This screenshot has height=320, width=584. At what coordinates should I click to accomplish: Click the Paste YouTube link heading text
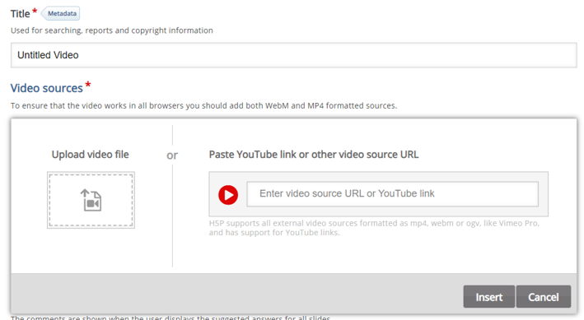[314, 155]
